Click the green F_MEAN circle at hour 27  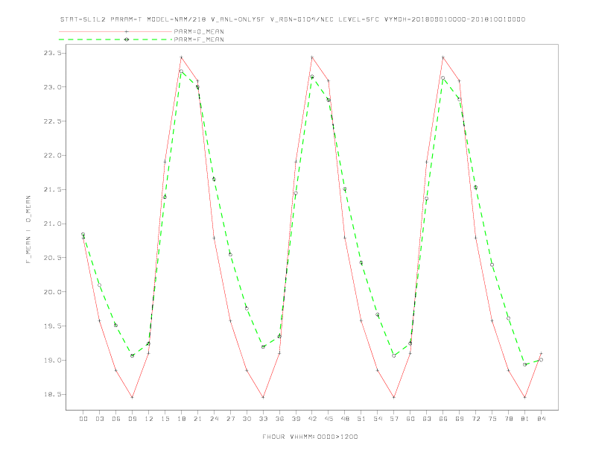(x=230, y=255)
